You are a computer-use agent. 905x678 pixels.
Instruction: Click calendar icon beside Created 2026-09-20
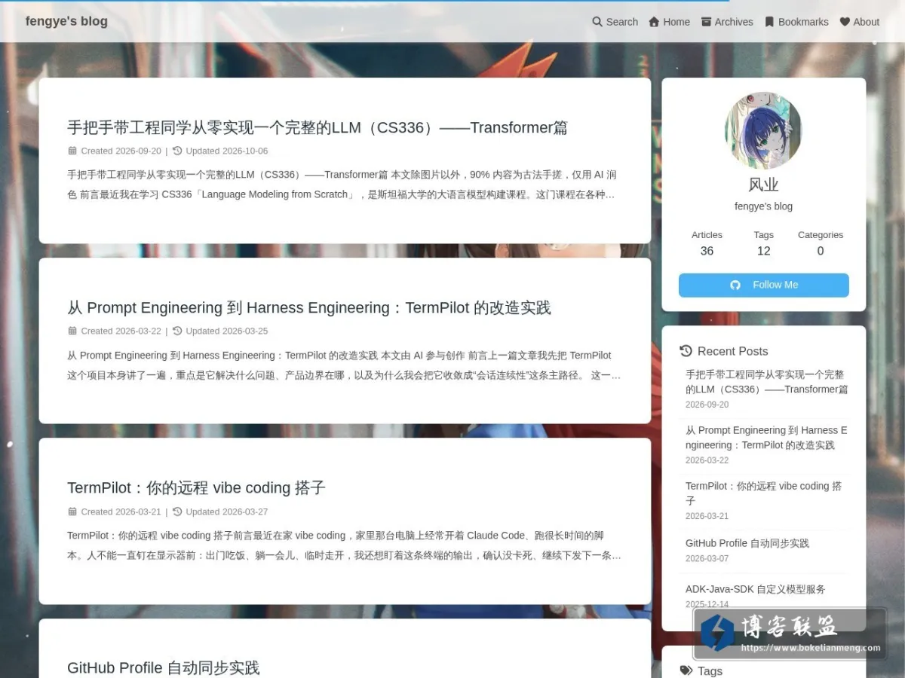(x=72, y=151)
